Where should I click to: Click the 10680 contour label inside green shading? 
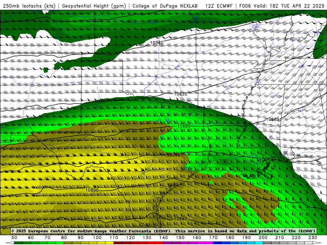tap(184, 126)
